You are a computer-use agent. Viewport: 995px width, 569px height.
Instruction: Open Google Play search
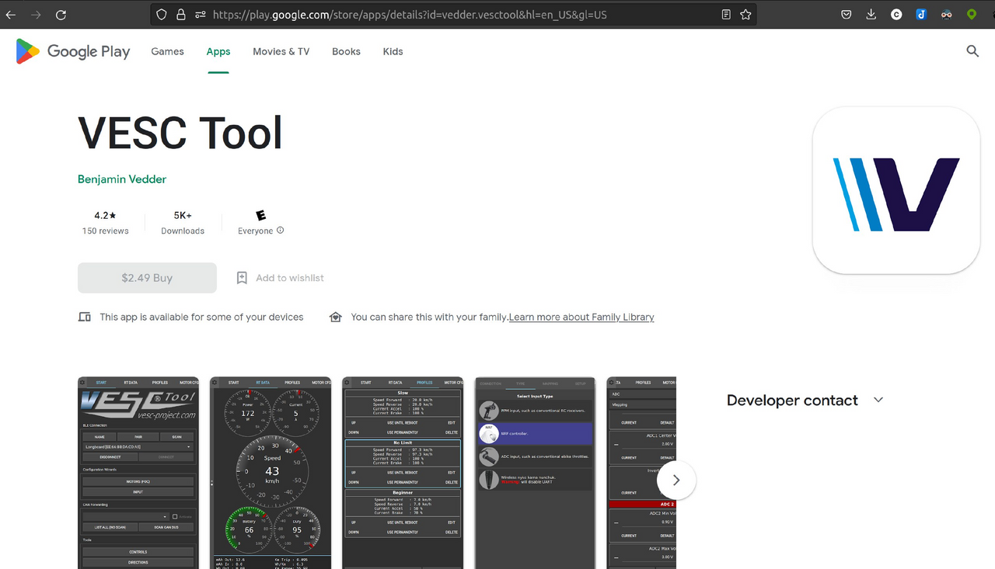point(972,51)
